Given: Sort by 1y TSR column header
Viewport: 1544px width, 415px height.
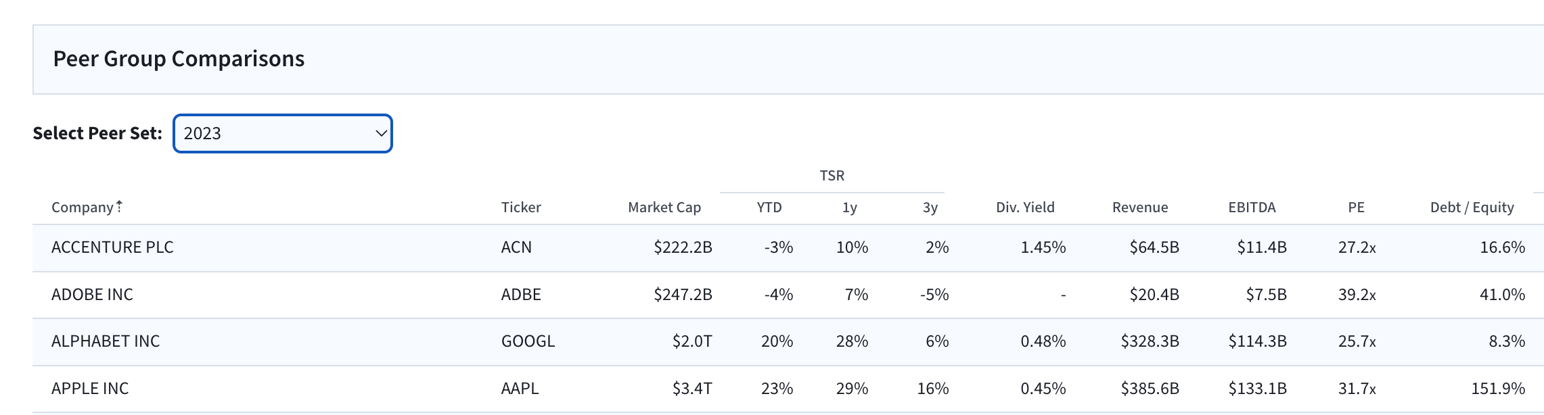Looking at the screenshot, I should tap(850, 207).
